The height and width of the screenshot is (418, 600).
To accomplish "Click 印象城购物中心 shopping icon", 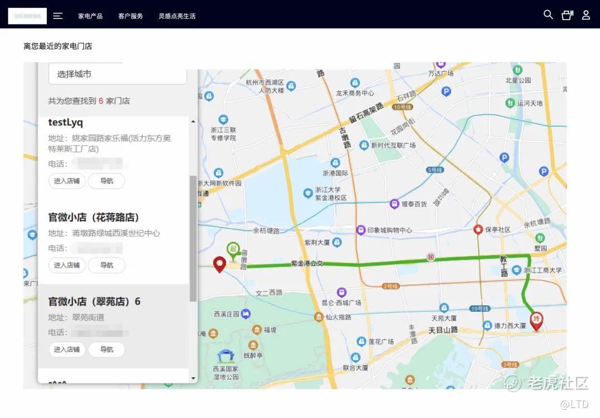I will (361, 230).
